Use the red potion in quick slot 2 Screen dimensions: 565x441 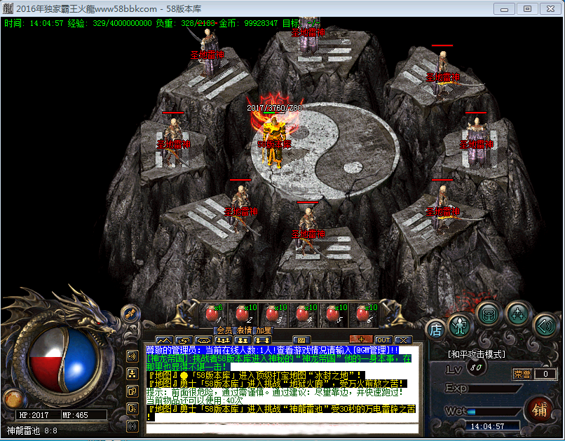tap(243, 314)
